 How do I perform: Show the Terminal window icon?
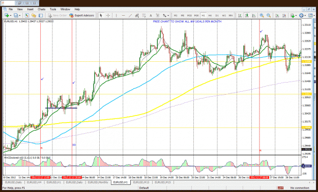tap(41, 15)
